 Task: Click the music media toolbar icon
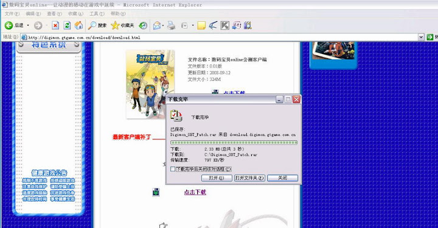point(236,26)
